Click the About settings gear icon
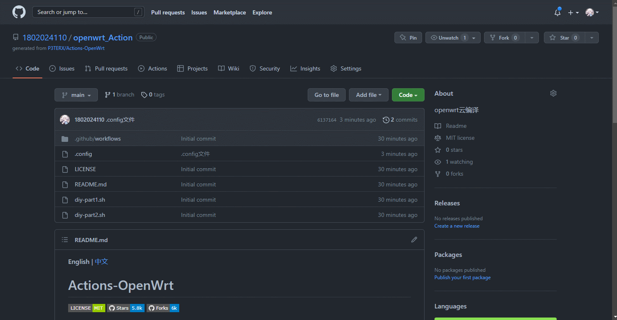This screenshot has height=320, width=617. [x=553, y=93]
